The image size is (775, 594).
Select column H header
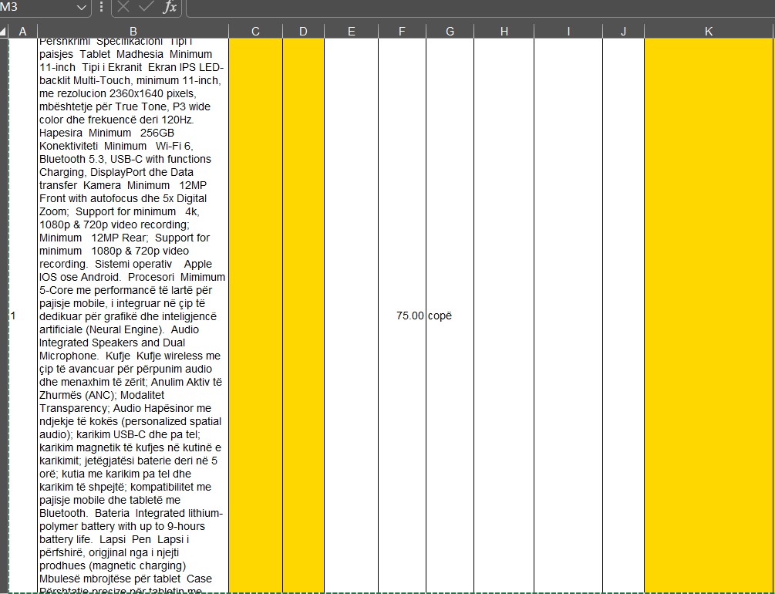pyautogui.click(x=504, y=31)
